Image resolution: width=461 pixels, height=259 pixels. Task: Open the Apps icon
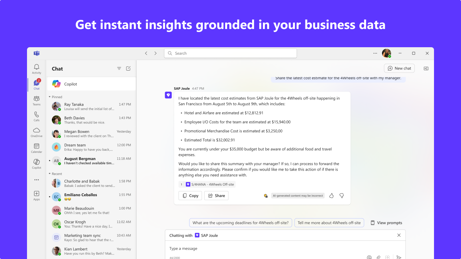point(36,193)
